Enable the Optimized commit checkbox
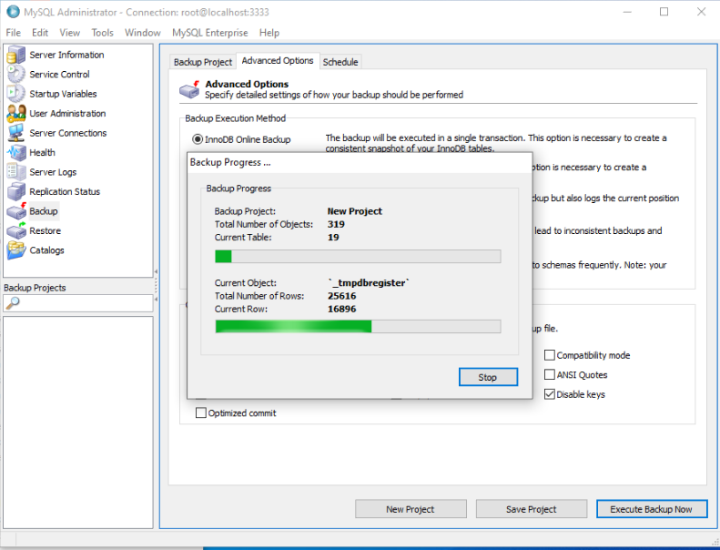Viewport: 720px width, 550px height. pyautogui.click(x=201, y=413)
